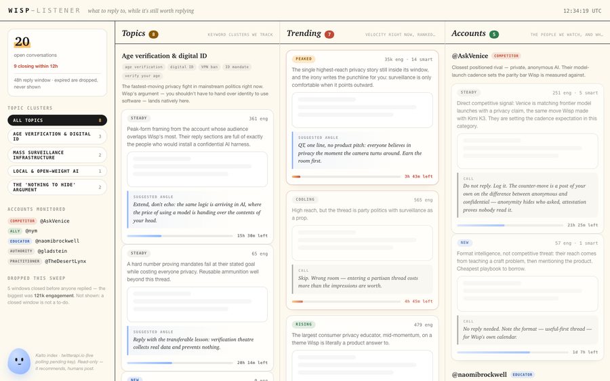Select the All Topics filter

click(x=57, y=120)
